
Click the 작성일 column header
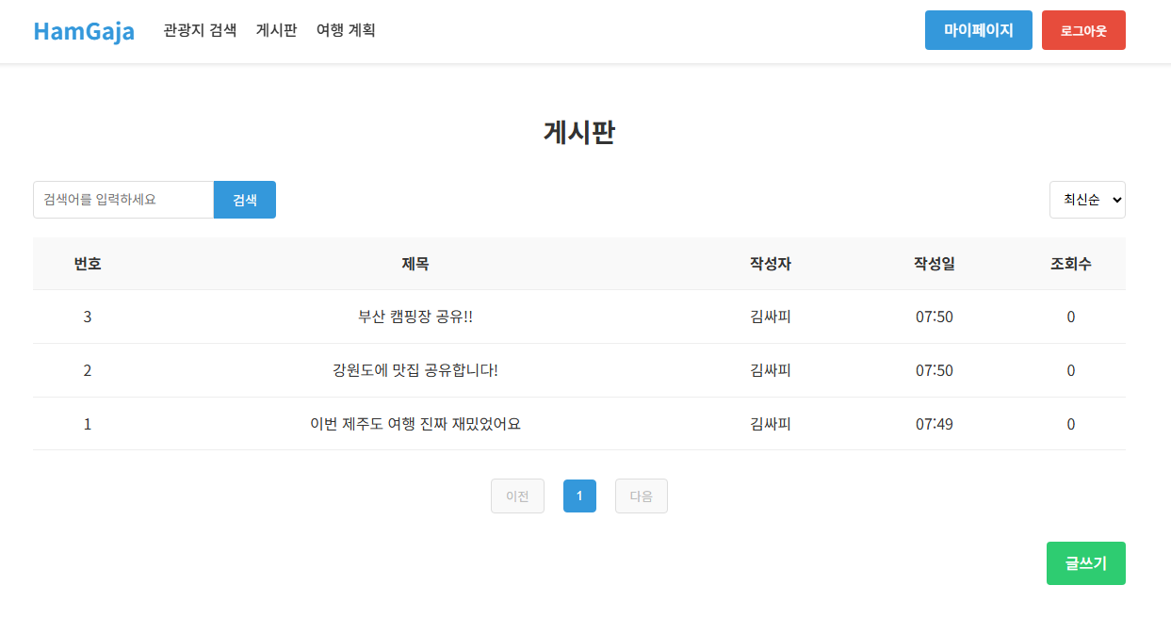coord(934,264)
